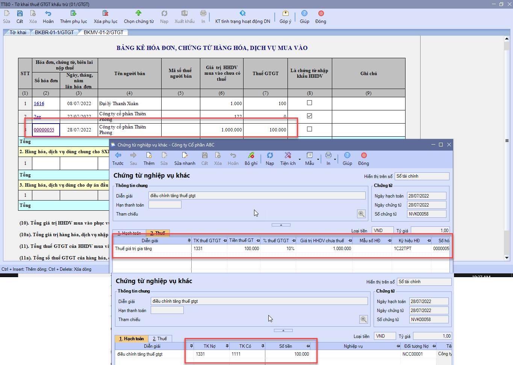This screenshot has width=513, height=365.
Task: Click Sửa icon in main tax form toolbar
Action: (x=7, y=14)
